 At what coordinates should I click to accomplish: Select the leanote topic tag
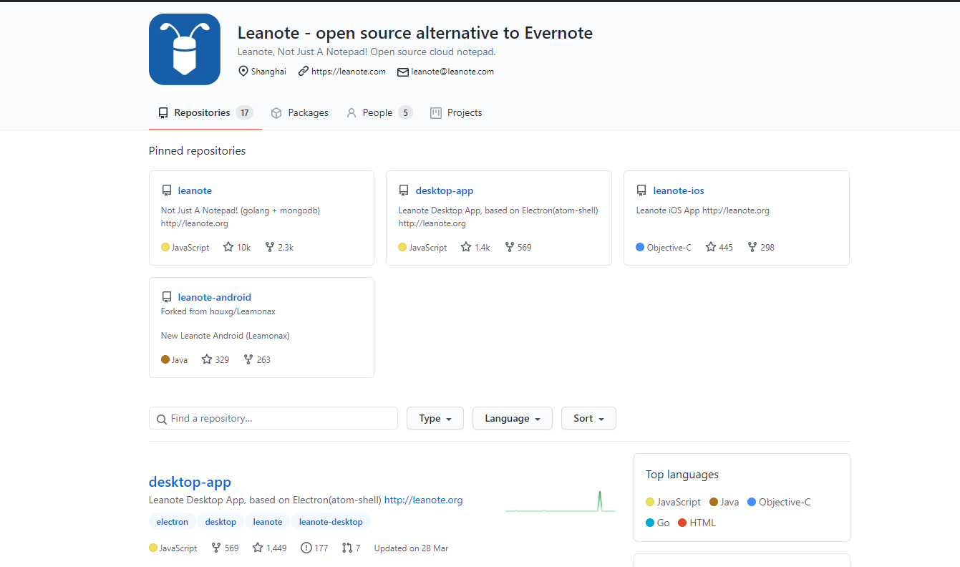click(268, 522)
